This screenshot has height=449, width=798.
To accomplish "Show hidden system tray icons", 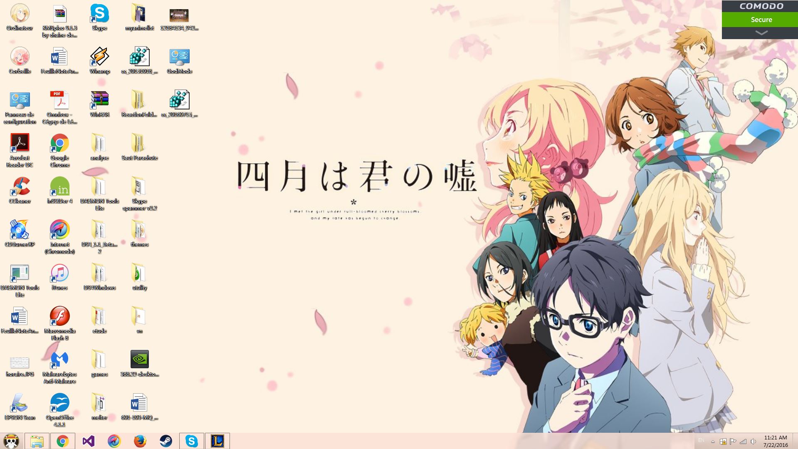I will 713,442.
